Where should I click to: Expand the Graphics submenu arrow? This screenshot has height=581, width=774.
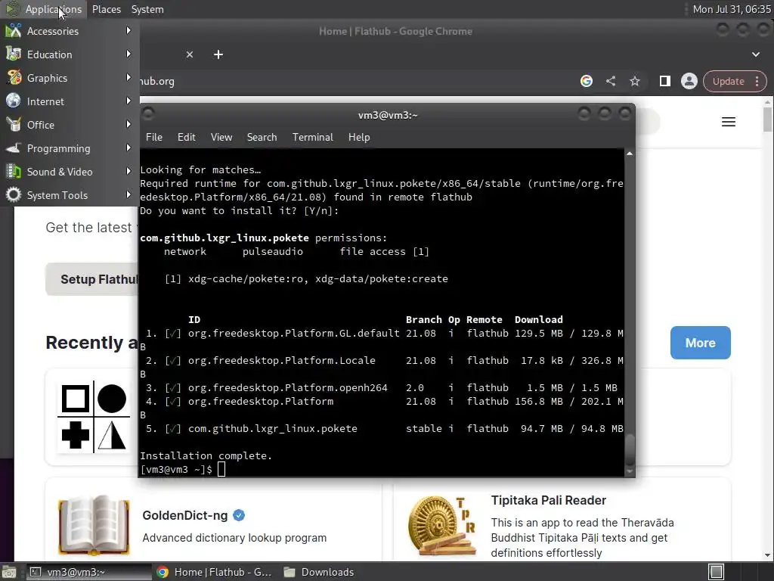[x=128, y=78]
